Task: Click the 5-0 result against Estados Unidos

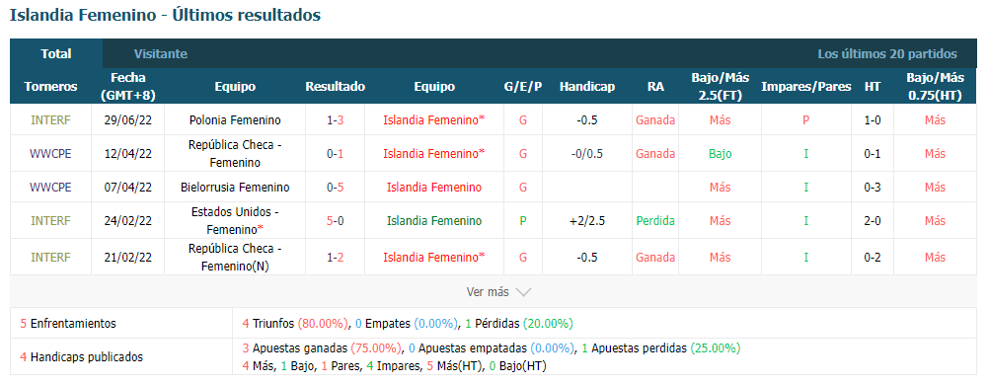Action: point(335,221)
